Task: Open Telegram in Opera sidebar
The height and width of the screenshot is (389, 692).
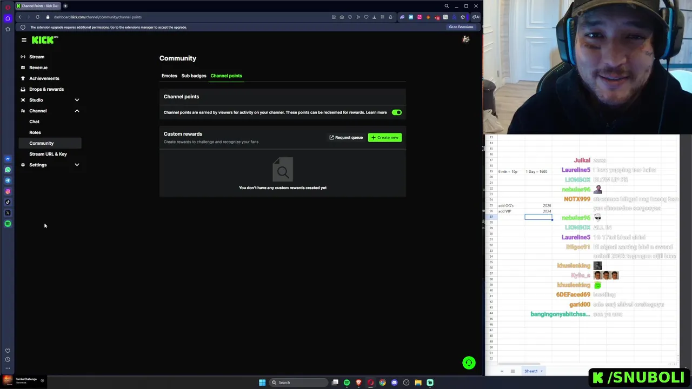Action: click(8, 180)
